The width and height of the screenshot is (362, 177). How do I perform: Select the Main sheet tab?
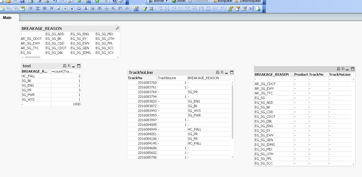point(7,17)
